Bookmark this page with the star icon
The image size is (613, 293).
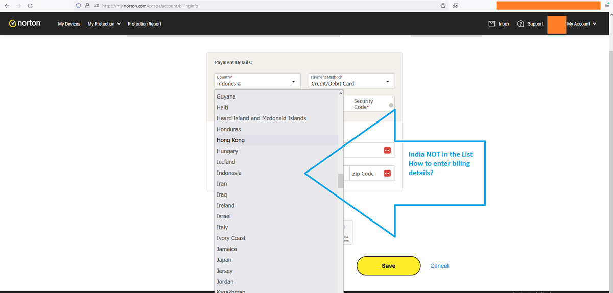pos(443,6)
